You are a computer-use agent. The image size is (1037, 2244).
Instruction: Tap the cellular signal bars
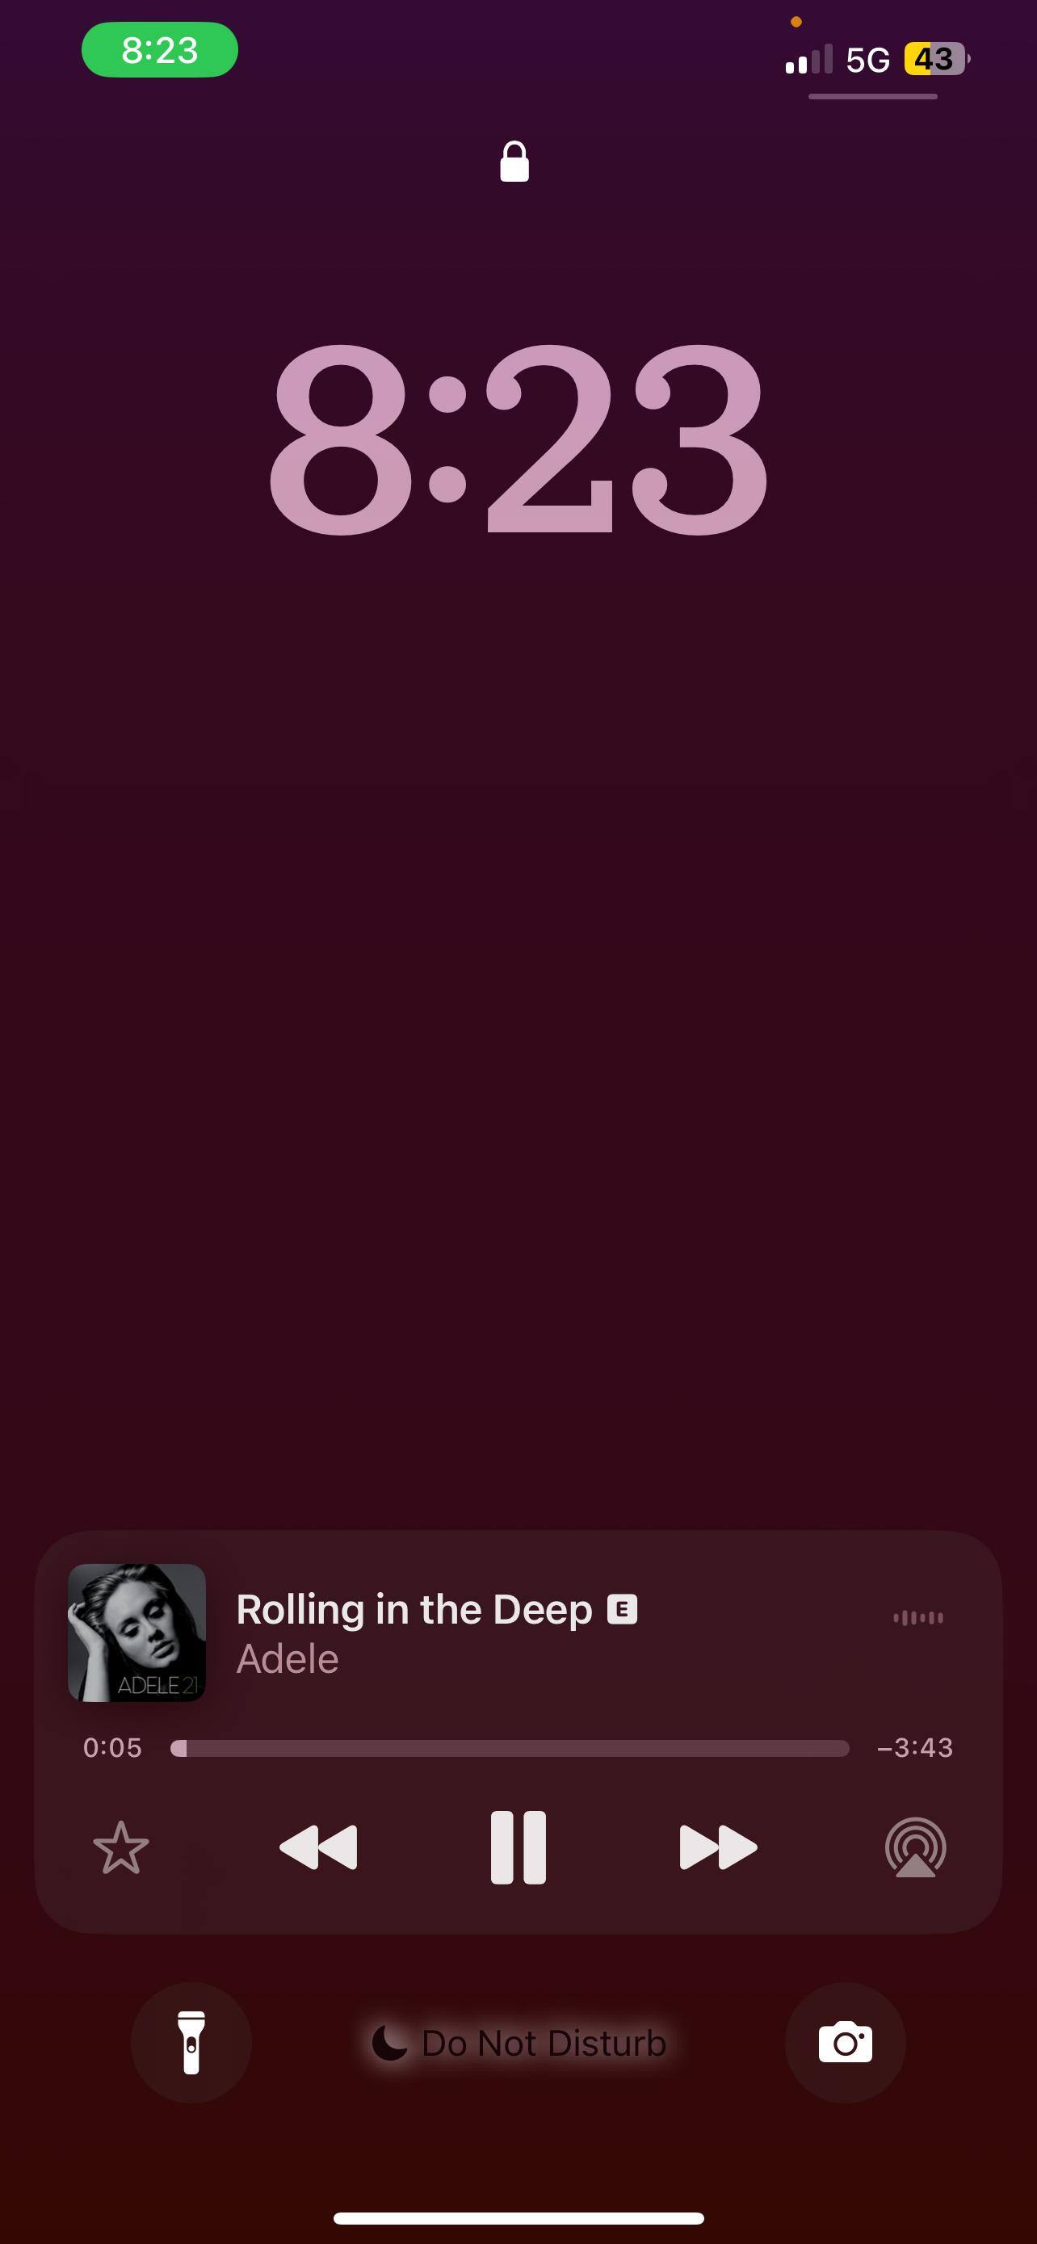tap(809, 59)
